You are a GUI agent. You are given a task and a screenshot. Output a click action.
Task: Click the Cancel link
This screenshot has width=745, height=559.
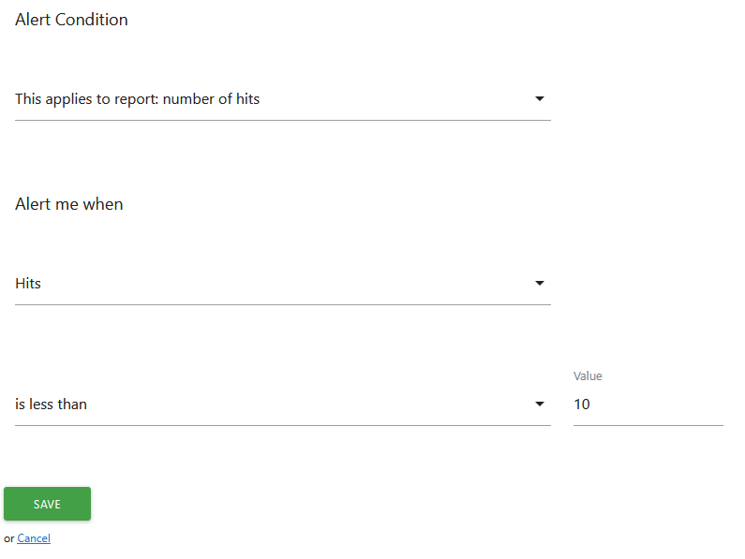tap(34, 538)
